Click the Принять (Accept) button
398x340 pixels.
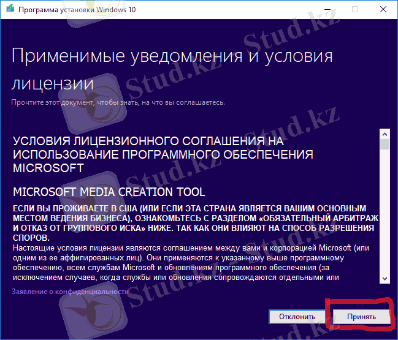click(361, 317)
